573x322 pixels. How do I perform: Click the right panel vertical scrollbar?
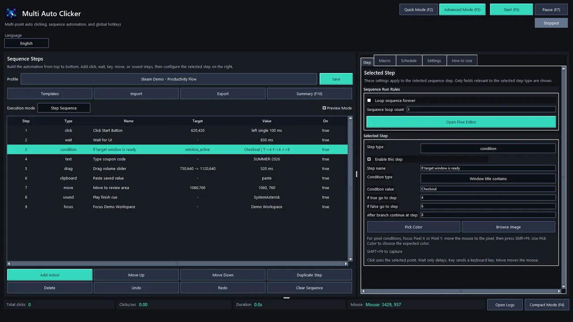click(x=564, y=177)
